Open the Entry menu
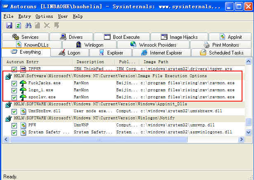Image resolution: width=254 pixels, height=180 pixels. point(24,17)
